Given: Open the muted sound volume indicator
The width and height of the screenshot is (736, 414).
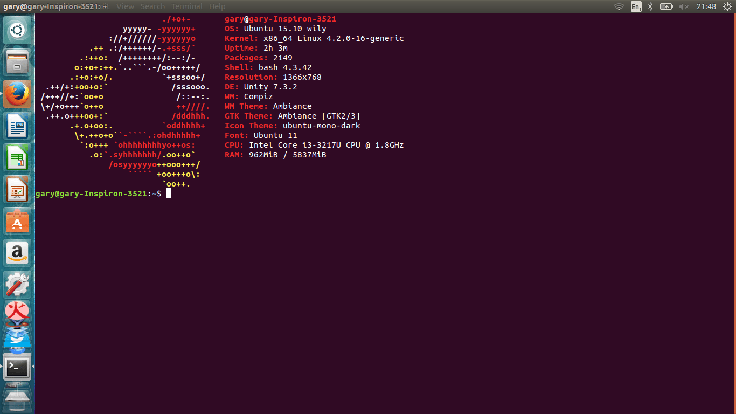Looking at the screenshot, I should 684,6.
